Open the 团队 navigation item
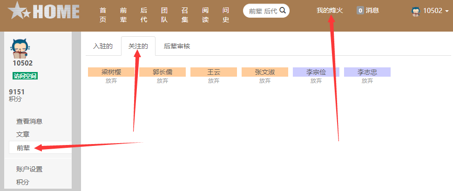 tap(164, 15)
